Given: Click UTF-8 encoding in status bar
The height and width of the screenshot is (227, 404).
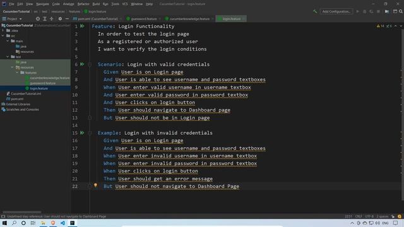Looking at the screenshot, I should coord(369,216).
